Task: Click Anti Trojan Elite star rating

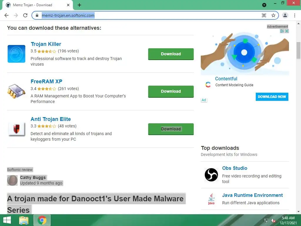Action: 47,126
